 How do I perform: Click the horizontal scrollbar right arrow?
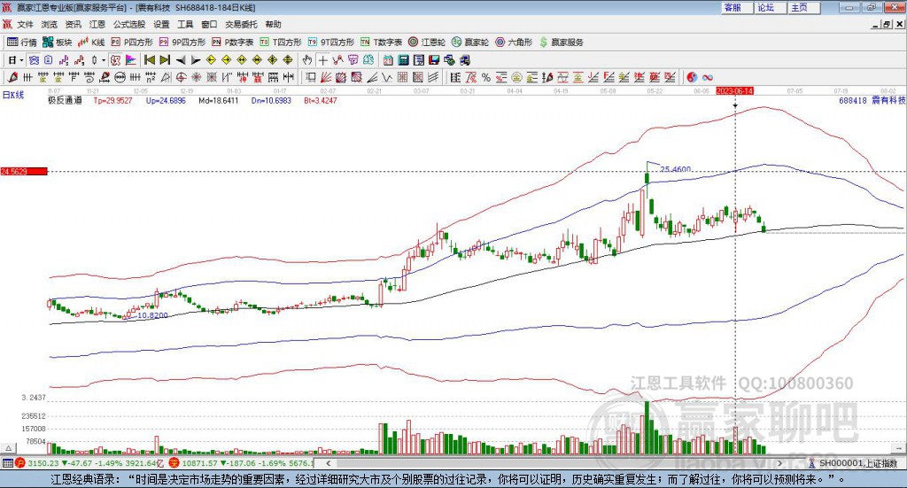pyautogui.click(x=779, y=462)
